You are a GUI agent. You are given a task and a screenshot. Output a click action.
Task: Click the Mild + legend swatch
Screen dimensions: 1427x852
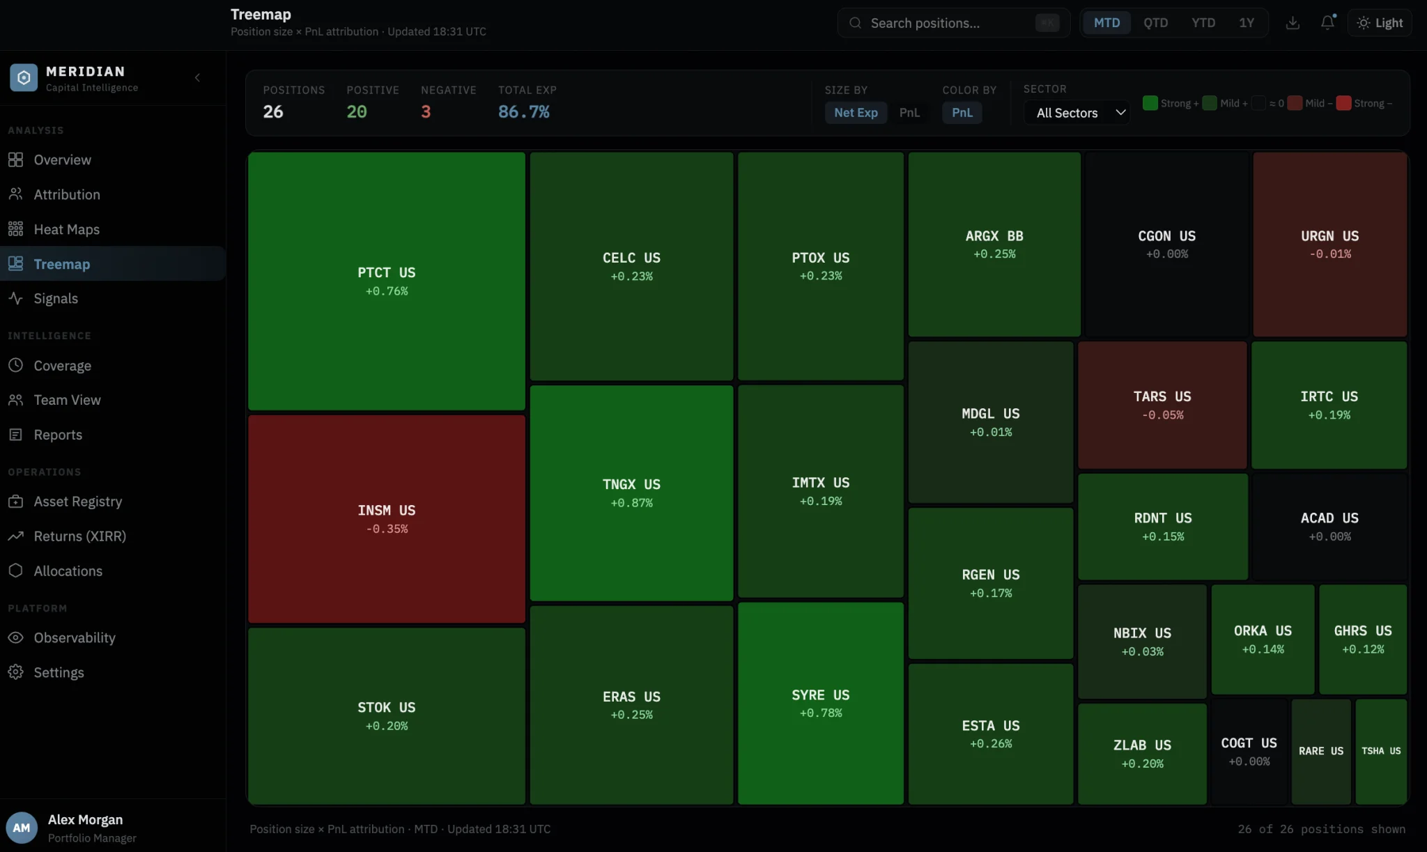click(x=1210, y=103)
